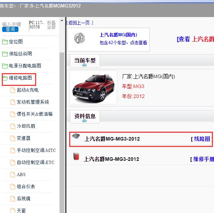214x213 pixels.
Task: Open the 后视镜 entry
Action: pyautogui.click(x=24, y=198)
